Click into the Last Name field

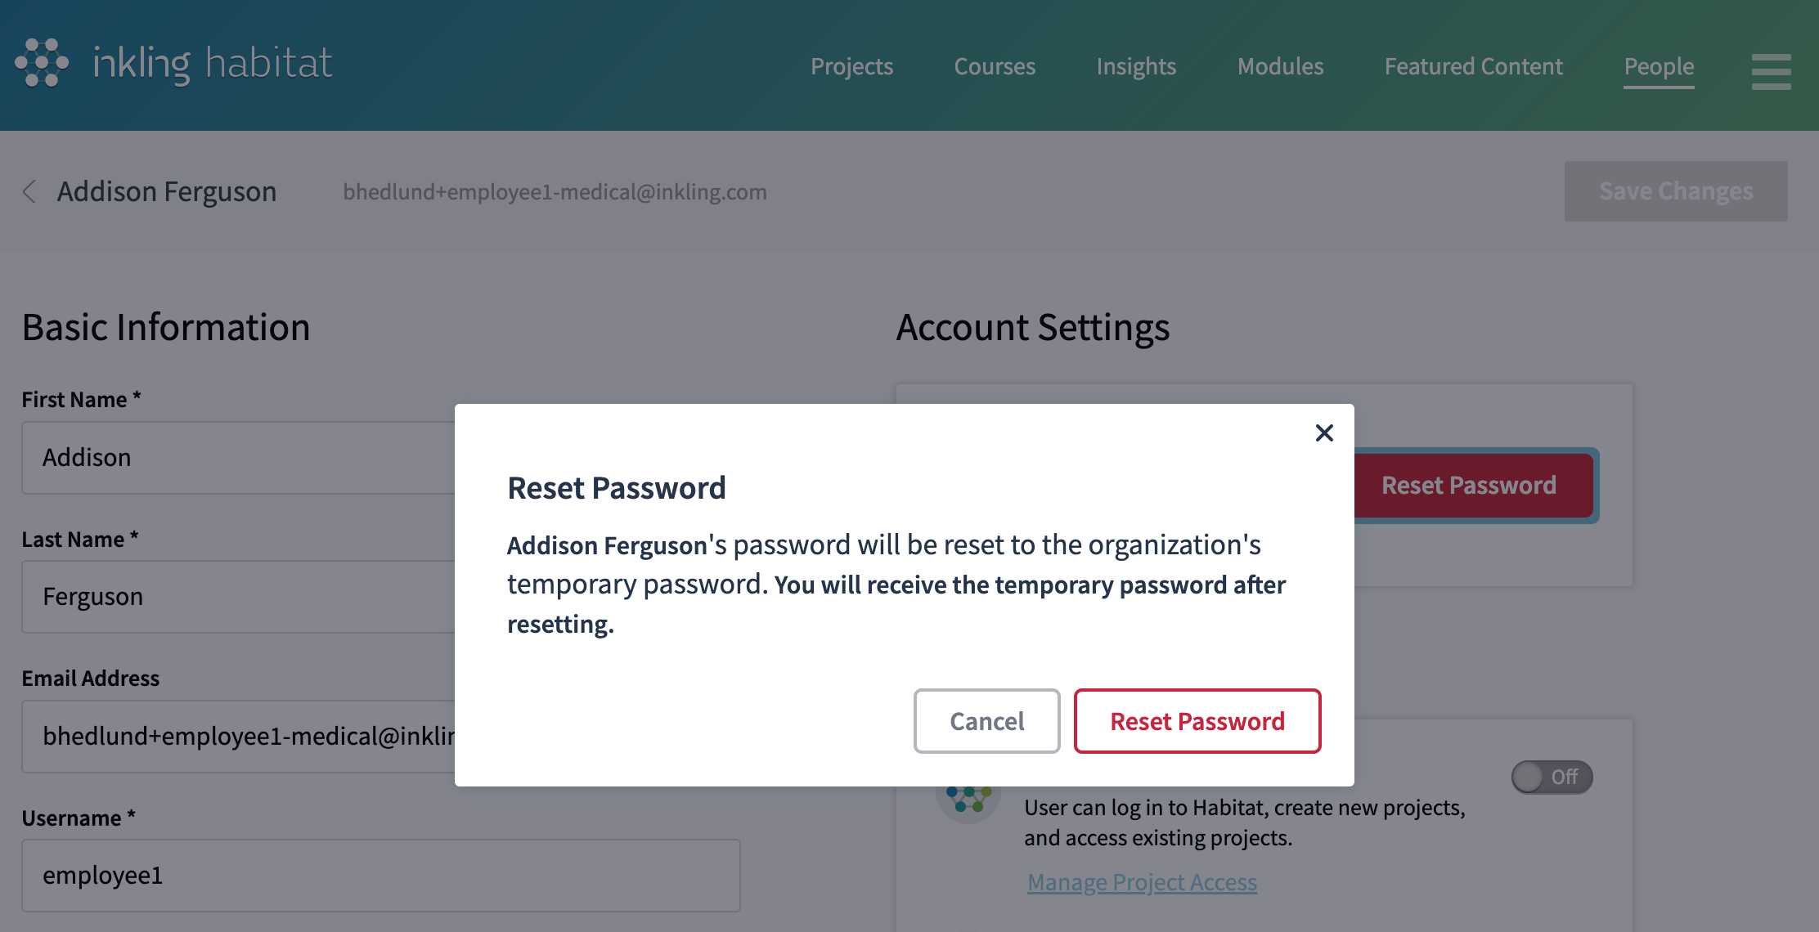[237, 597]
